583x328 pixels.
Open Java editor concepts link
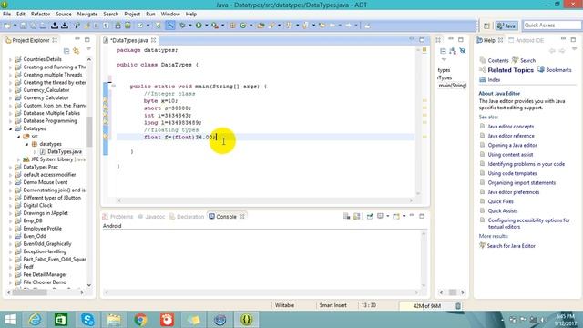pos(510,127)
